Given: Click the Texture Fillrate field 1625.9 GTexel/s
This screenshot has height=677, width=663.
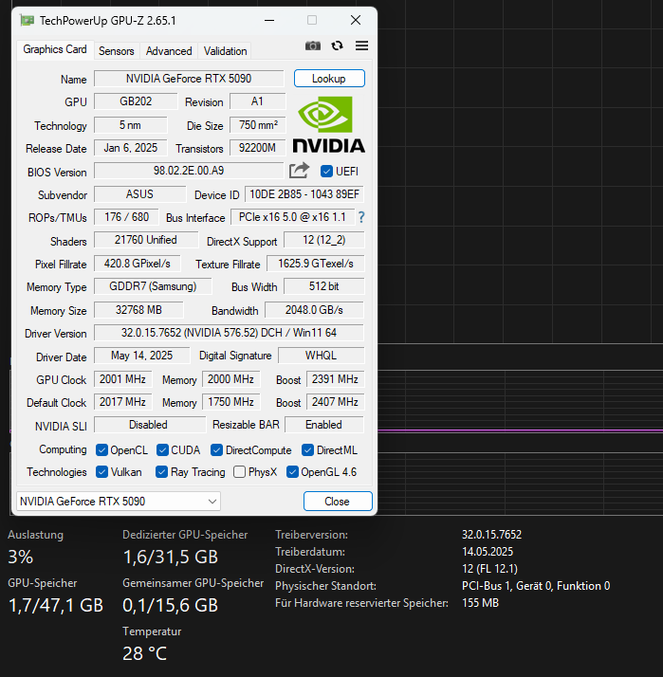Looking at the screenshot, I should (316, 264).
